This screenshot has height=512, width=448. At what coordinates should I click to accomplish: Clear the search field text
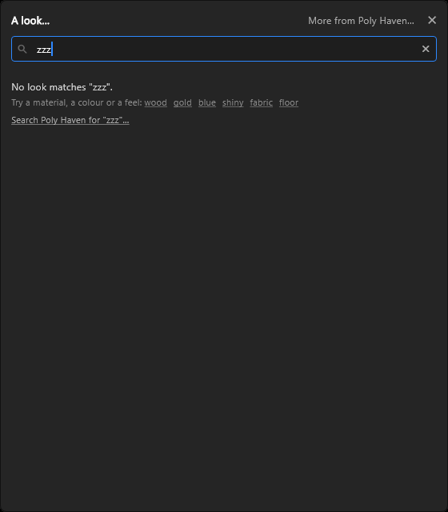point(426,49)
